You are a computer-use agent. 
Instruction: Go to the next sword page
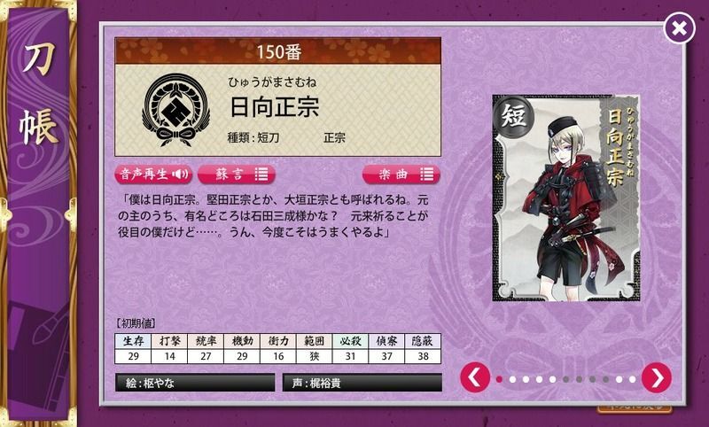tap(657, 377)
